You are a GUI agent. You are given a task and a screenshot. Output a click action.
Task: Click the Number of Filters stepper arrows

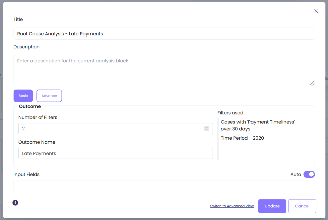tap(207, 128)
